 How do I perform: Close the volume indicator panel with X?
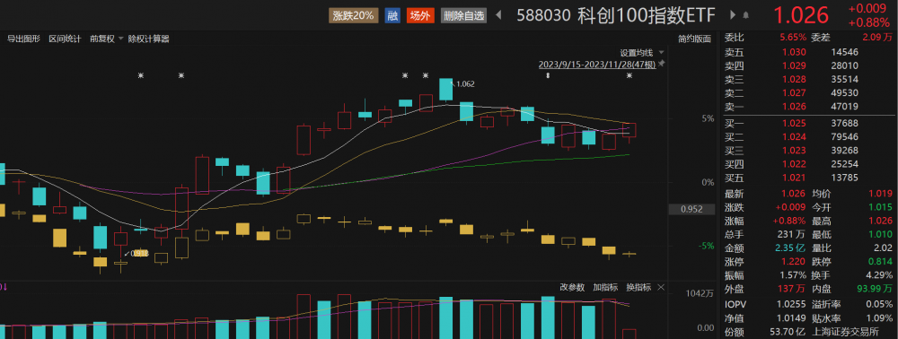661,288
